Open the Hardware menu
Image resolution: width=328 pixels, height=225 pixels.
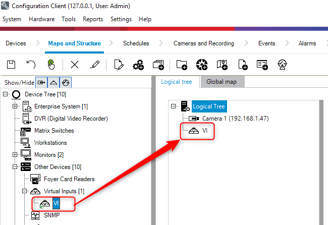[41, 19]
